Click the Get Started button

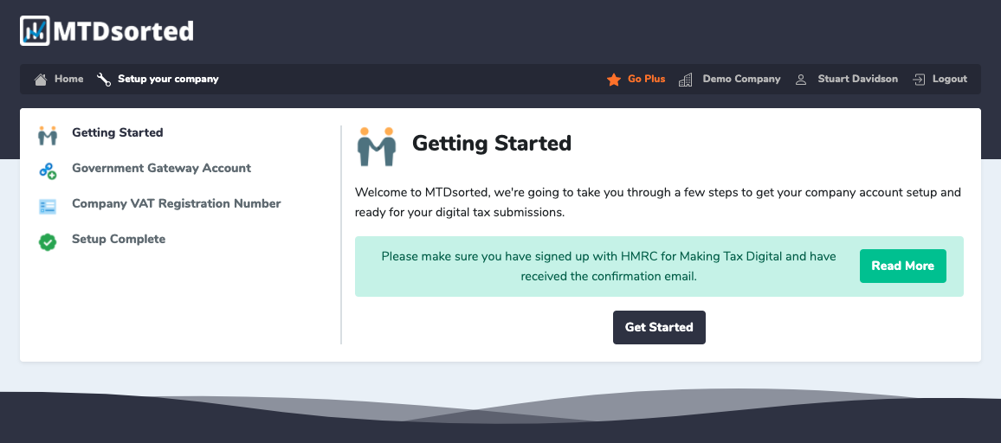click(659, 327)
